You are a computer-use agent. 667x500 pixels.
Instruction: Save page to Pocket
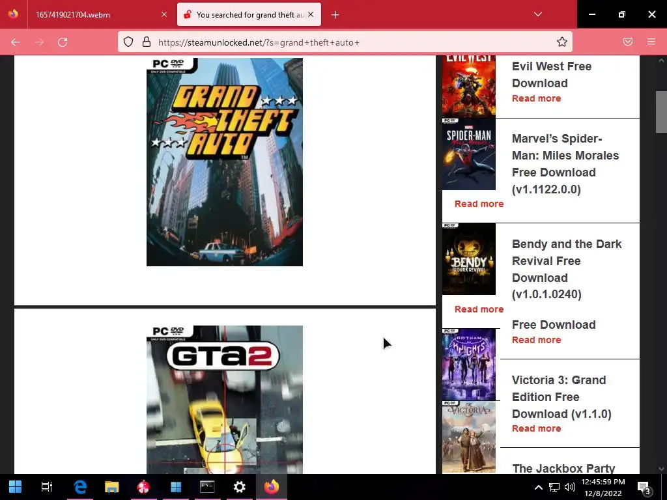point(628,42)
